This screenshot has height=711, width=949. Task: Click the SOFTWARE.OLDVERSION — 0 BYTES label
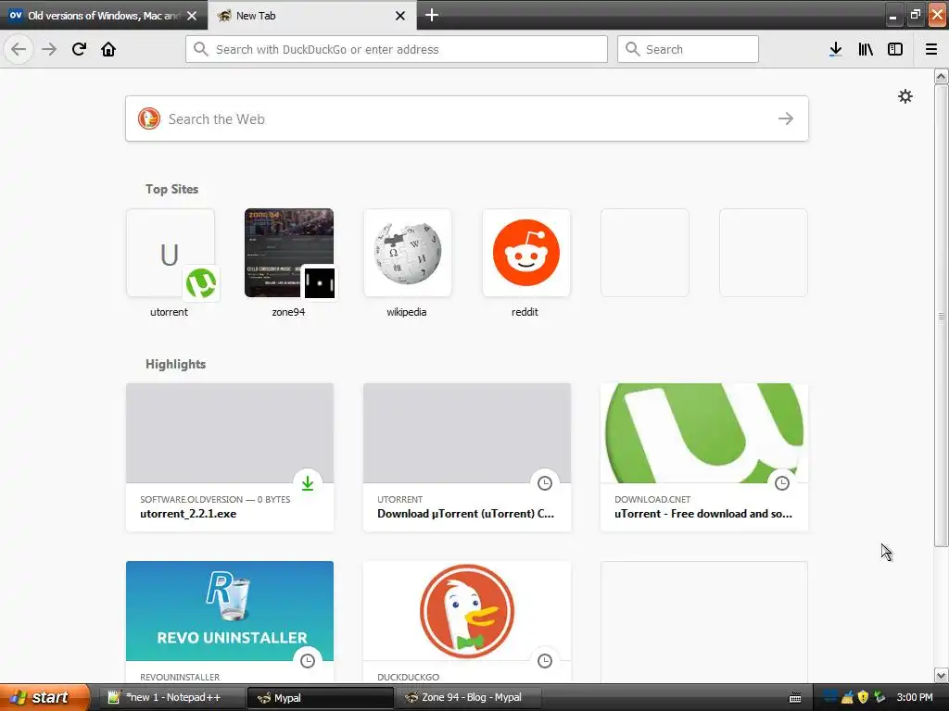point(215,499)
